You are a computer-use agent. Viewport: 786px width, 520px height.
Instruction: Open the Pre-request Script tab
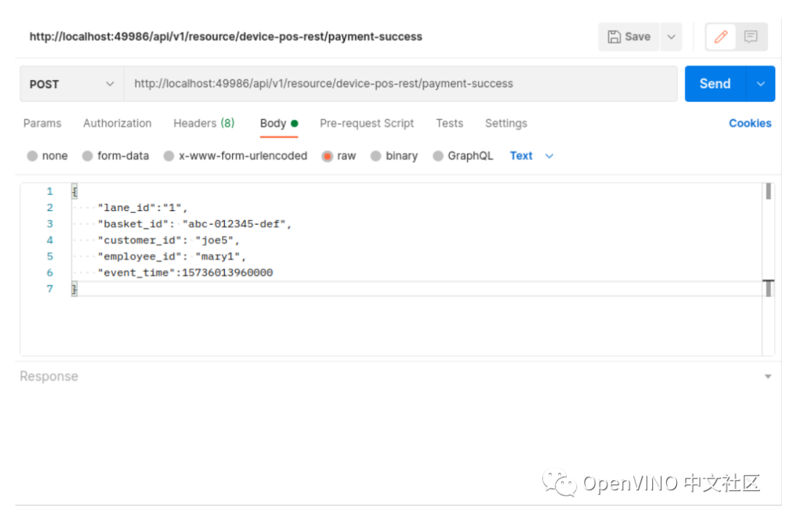point(366,123)
